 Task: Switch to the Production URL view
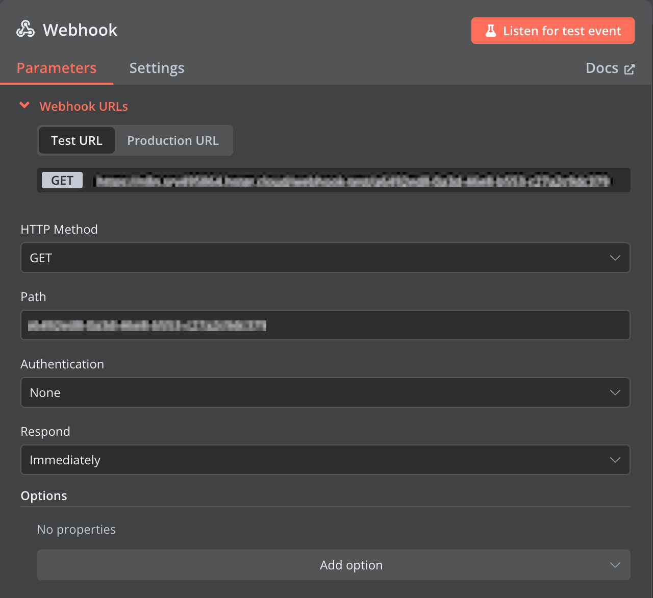point(173,140)
